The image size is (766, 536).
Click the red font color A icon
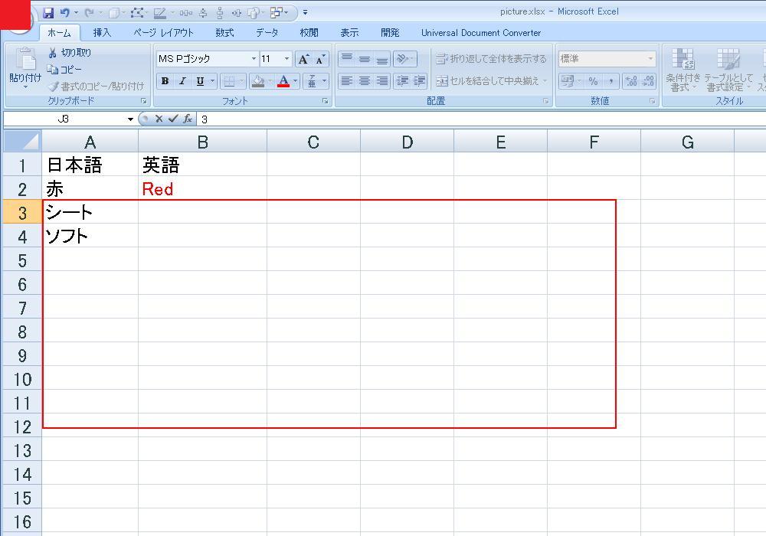click(x=283, y=81)
